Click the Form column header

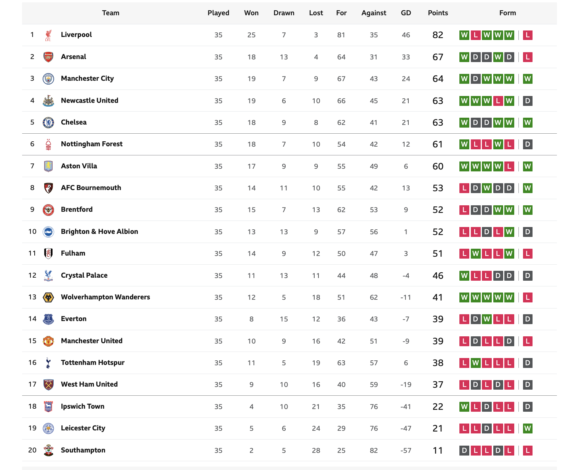508,13
